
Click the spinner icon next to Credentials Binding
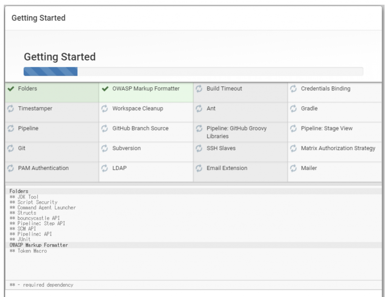[x=293, y=89]
